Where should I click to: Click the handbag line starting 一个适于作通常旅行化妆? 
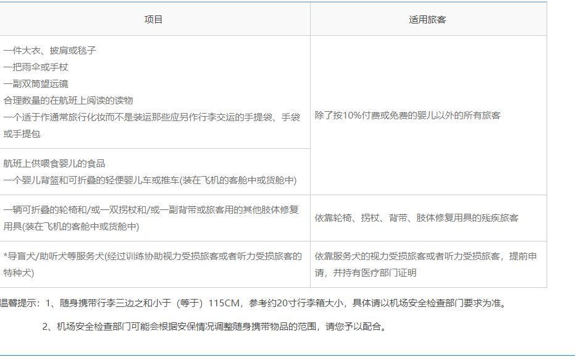(x=151, y=125)
